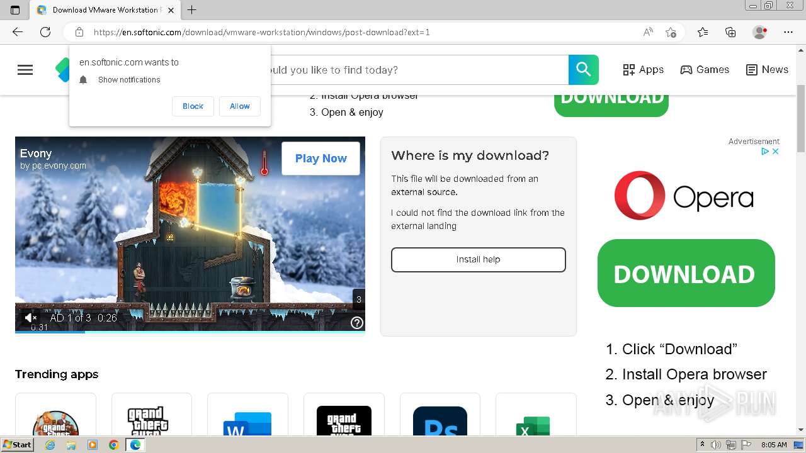Screen dimensions: 806x453
Task: Open the volume control in tray
Action: pos(717,445)
